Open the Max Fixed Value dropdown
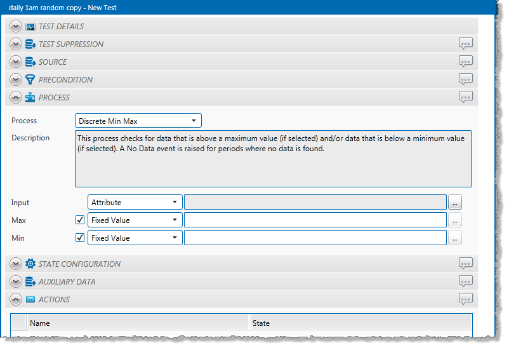Viewport: 509px width, 350px height. pos(135,220)
